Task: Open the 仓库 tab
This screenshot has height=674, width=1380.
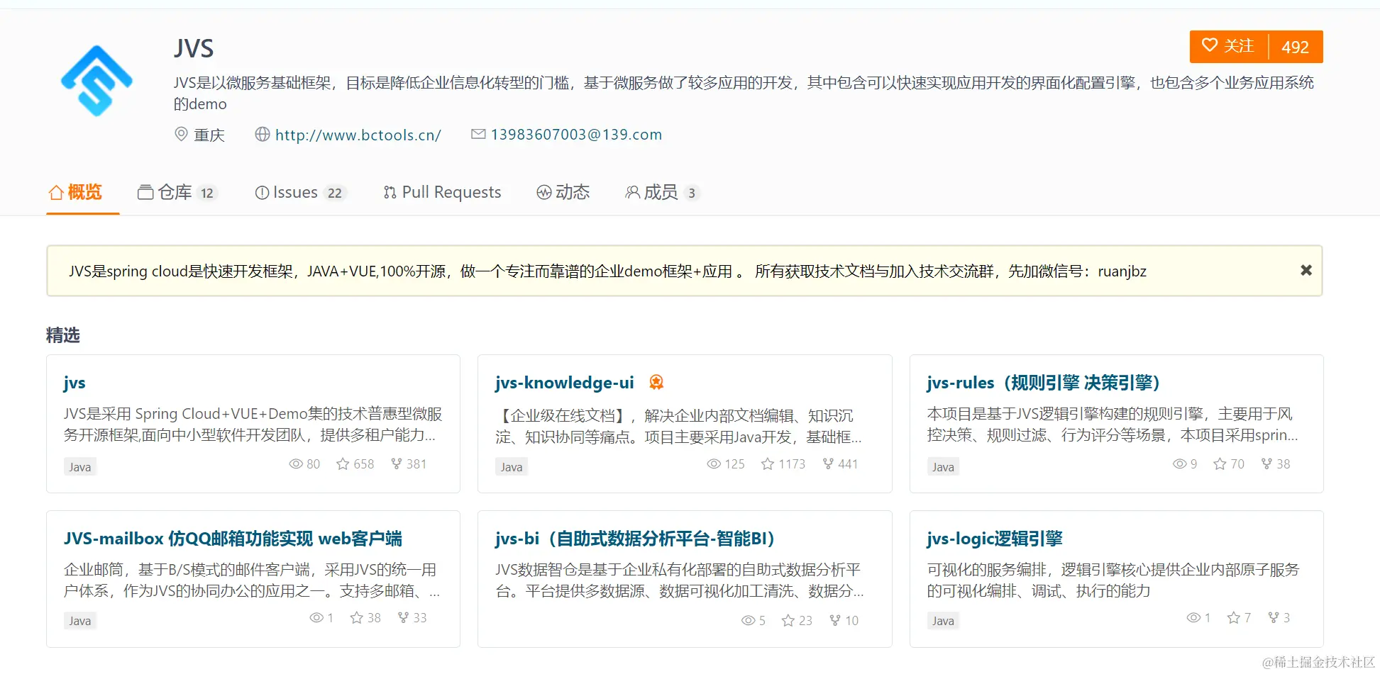Action: pyautogui.click(x=177, y=192)
